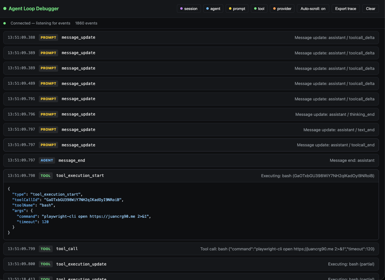This screenshot has height=280, width=385.
Task: Click the 13:51:09.799 timestamp
Action: (21, 249)
